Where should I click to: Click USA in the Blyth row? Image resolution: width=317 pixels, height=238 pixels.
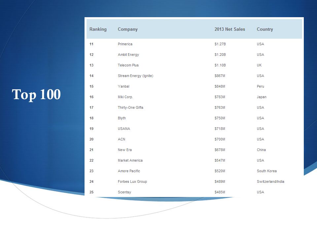pyautogui.click(x=261, y=118)
